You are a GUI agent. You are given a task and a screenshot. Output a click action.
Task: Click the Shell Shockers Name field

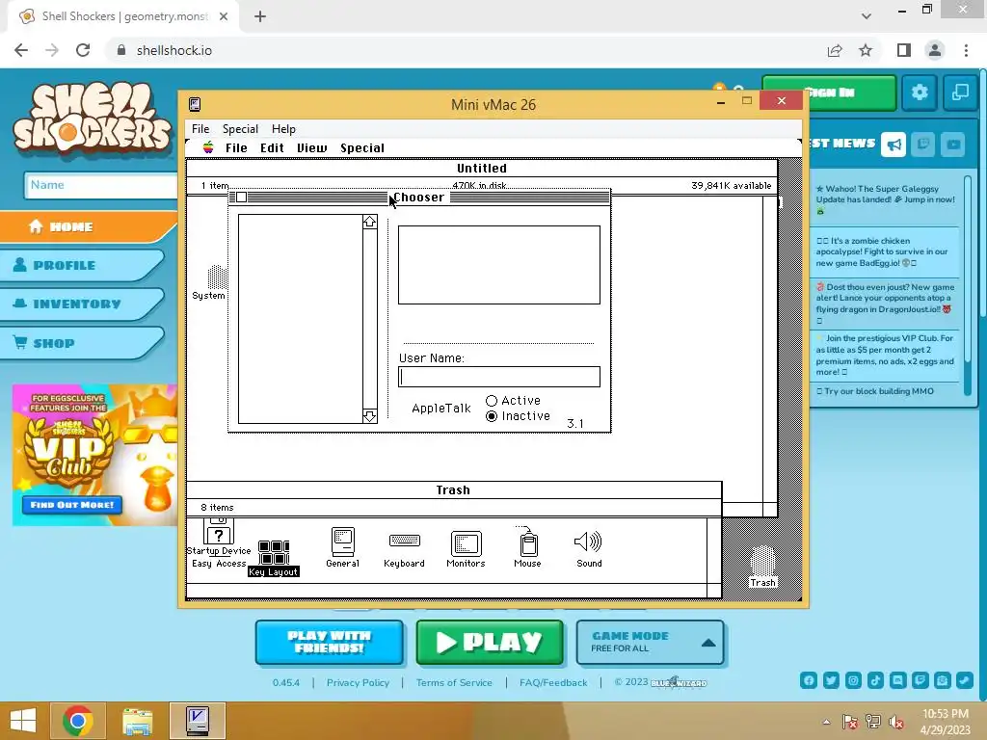(x=100, y=185)
